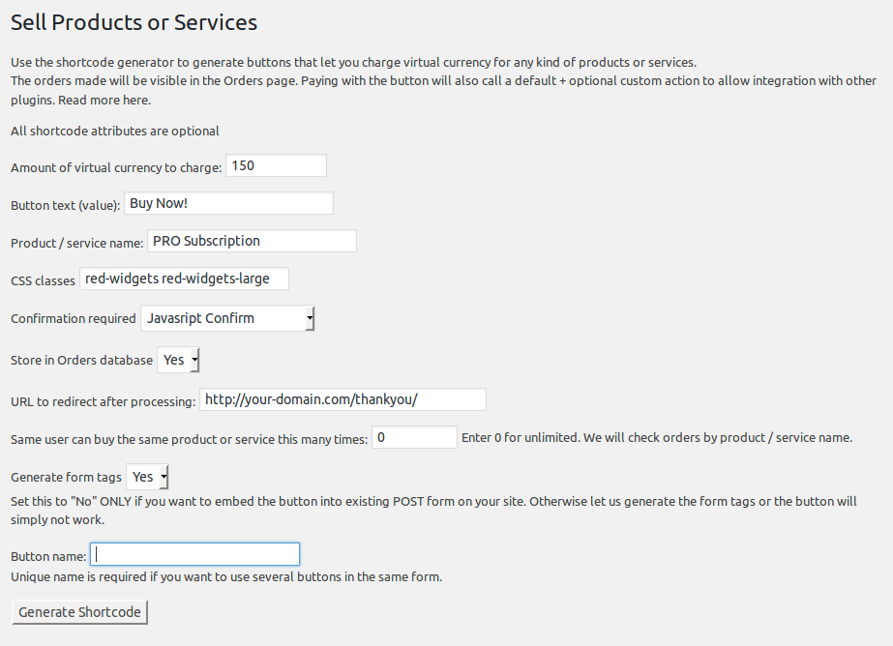893x646 pixels.
Task: Focus the Button text (value) input
Action: [228, 203]
